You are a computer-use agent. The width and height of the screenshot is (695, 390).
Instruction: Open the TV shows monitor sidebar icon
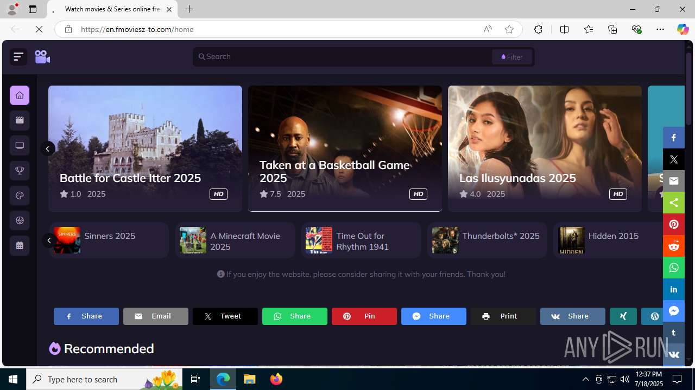point(20,145)
